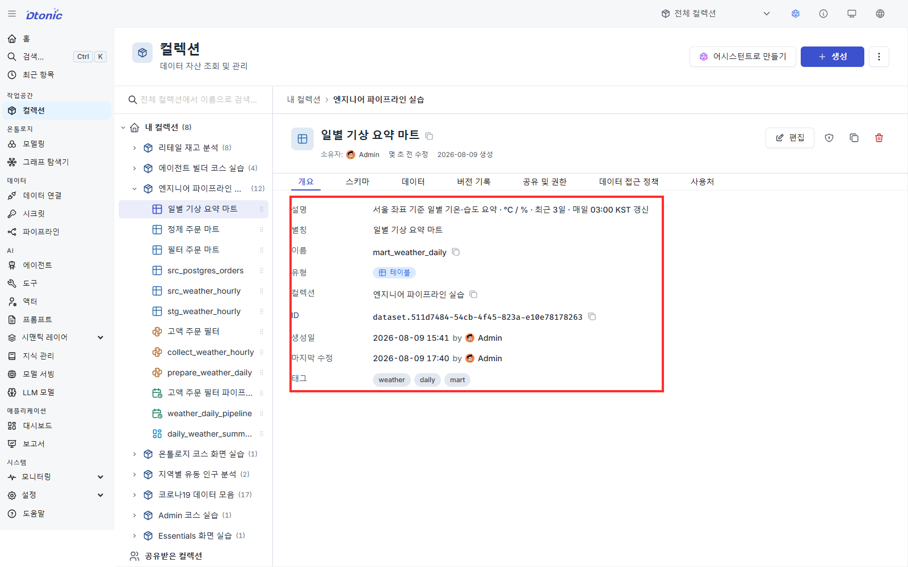
Task: Open 프롬프트 in sidebar
Action: pyautogui.click(x=57, y=320)
